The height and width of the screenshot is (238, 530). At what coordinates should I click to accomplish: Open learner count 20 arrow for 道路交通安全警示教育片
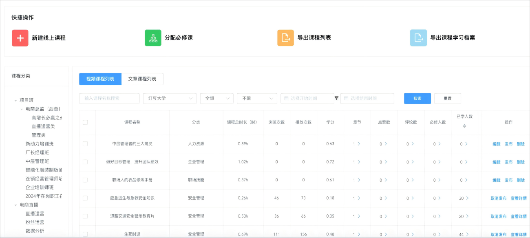click(467, 216)
